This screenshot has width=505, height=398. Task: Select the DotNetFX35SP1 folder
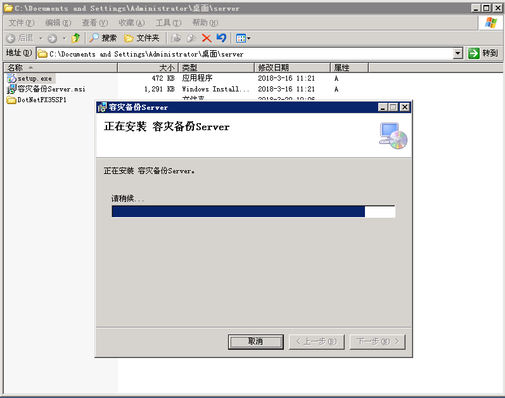pyautogui.click(x=41, y=100)
